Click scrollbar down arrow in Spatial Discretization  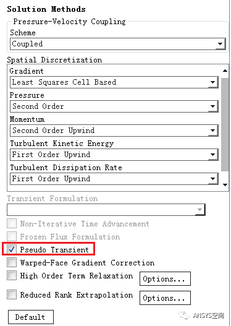coord(225,184)
